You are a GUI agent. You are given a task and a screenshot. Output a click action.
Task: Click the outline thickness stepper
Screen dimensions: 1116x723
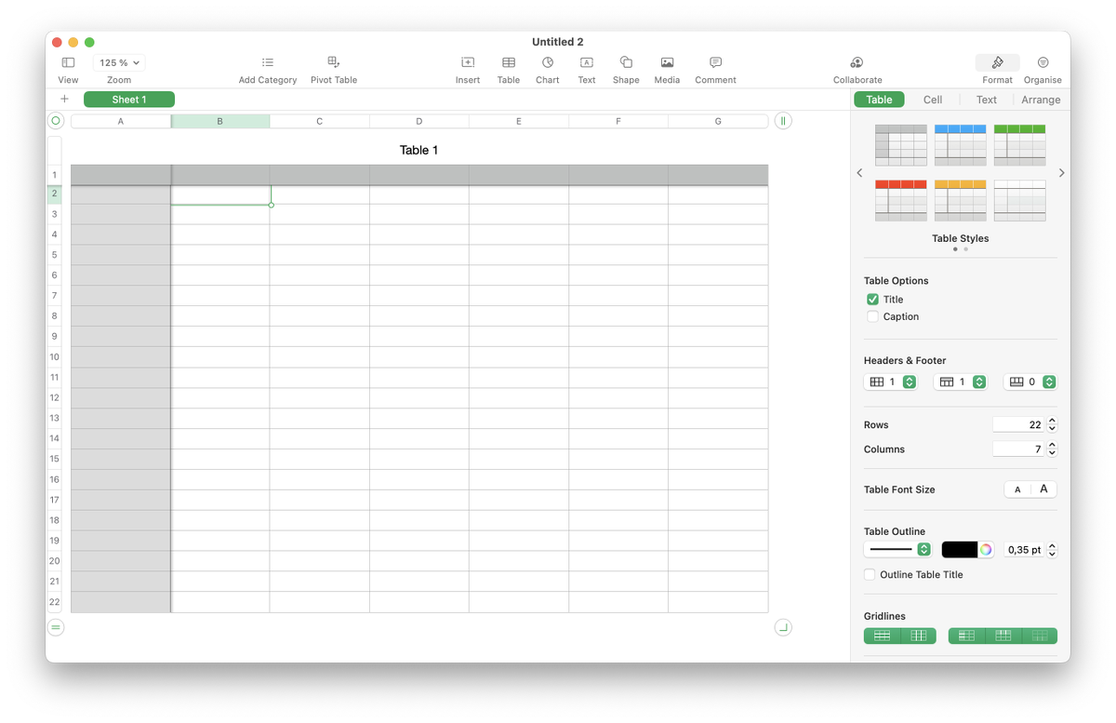point(1052,550)
